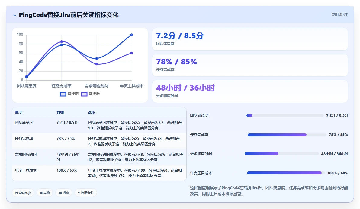Click the 需求响应时间 x-axis label
This screenshot has height=209, width=360.
coord(97,86)
